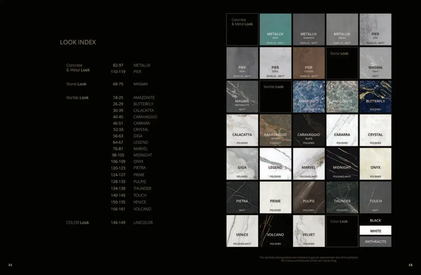Image resolution: width=421 pixels, height=275 pixels.
Task: Choose the Caravaggio Brown tile
Action: pos(275,130)
